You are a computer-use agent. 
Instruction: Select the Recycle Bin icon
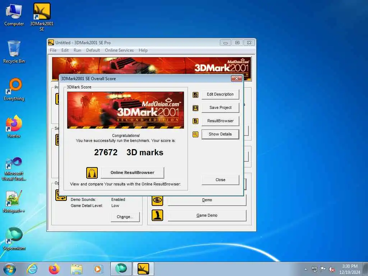point(14,52)
